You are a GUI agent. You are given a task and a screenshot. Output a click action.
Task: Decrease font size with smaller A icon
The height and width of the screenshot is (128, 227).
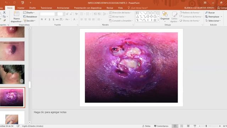click(x=71, y=14)
